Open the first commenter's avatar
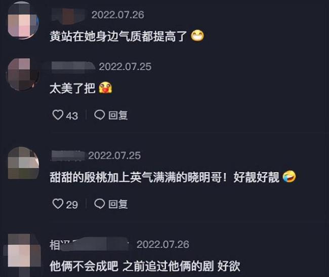Viewport: 329px width, 277px height. [23, 20]
